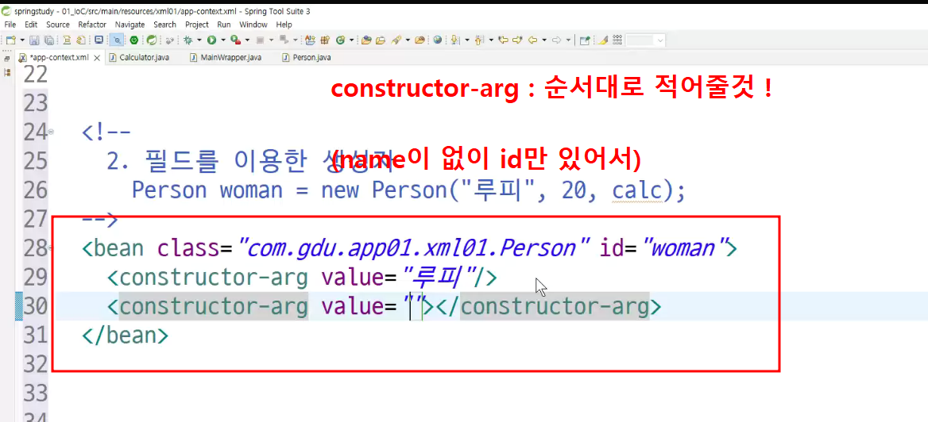928x422 pixels.
Task: Collapse the bean fold at line 28
Action: coord(50,249)
